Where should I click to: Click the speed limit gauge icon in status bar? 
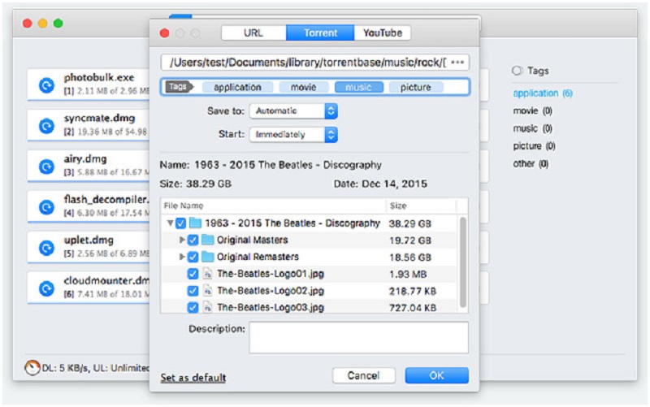[x=32, y=368]
